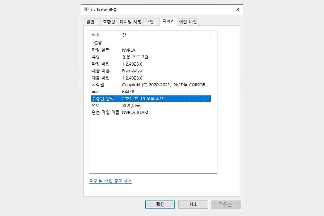This screenshot has height=216, width=324.
Task: Switch to the 일반 tab
Action: pyautogui.click(x=92, y=22)
